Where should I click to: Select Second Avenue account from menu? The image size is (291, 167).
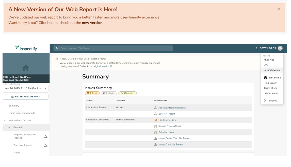(x=272, y=70)
